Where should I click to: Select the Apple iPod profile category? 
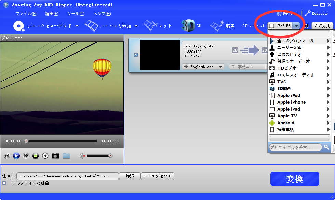pyautogui.click(x=299, y=95)
